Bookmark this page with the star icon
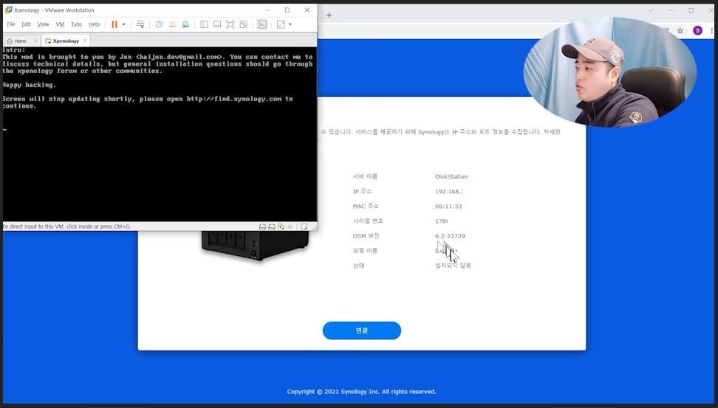 point(680,31)
